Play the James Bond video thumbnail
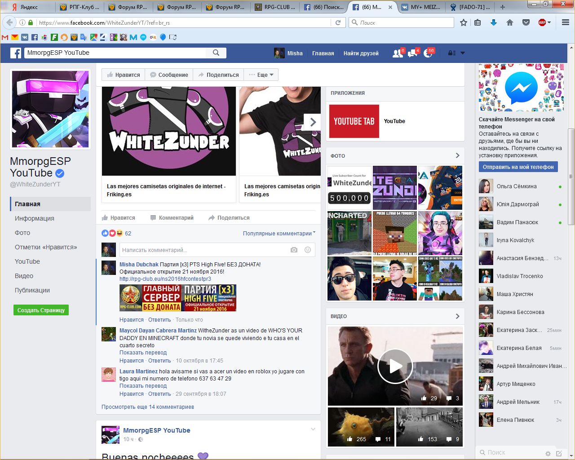Image resolution: width=575 pixels, height=460 pixels. (x=395, y=366)
